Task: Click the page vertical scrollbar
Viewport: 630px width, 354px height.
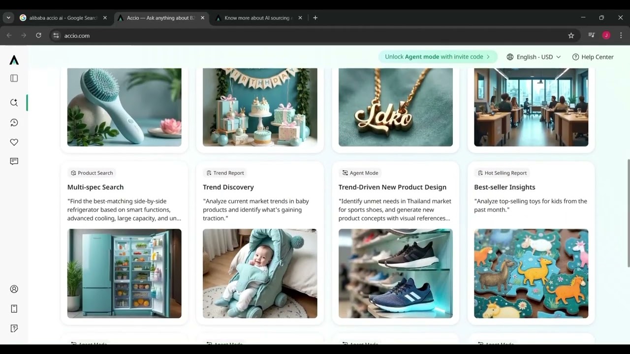Action: (x=628, y=213)
